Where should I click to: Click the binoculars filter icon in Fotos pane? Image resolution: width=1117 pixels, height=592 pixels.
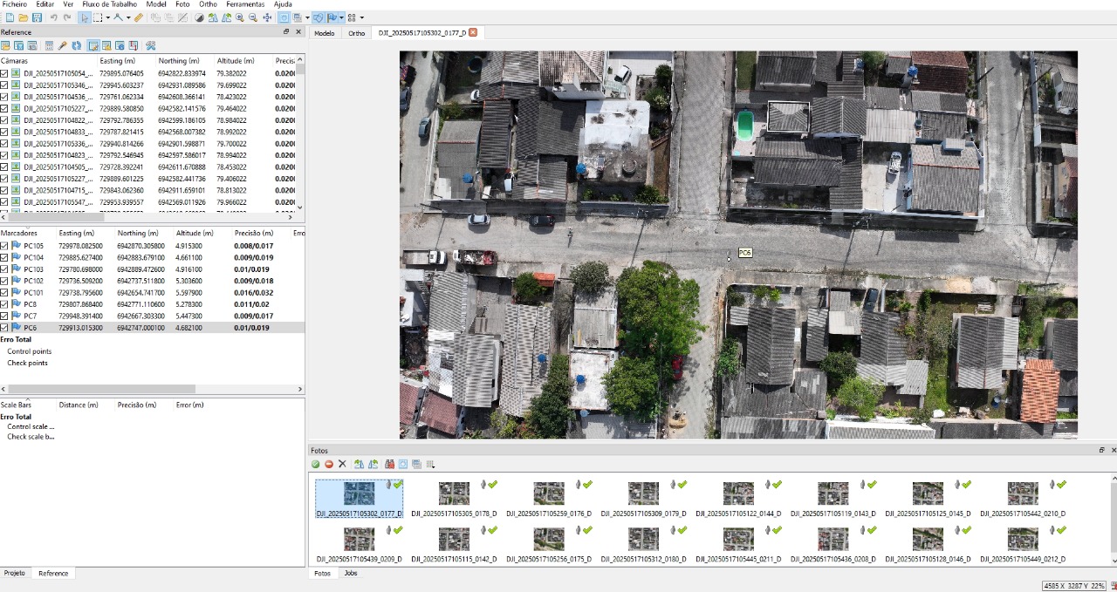click(x=389, y=464)
